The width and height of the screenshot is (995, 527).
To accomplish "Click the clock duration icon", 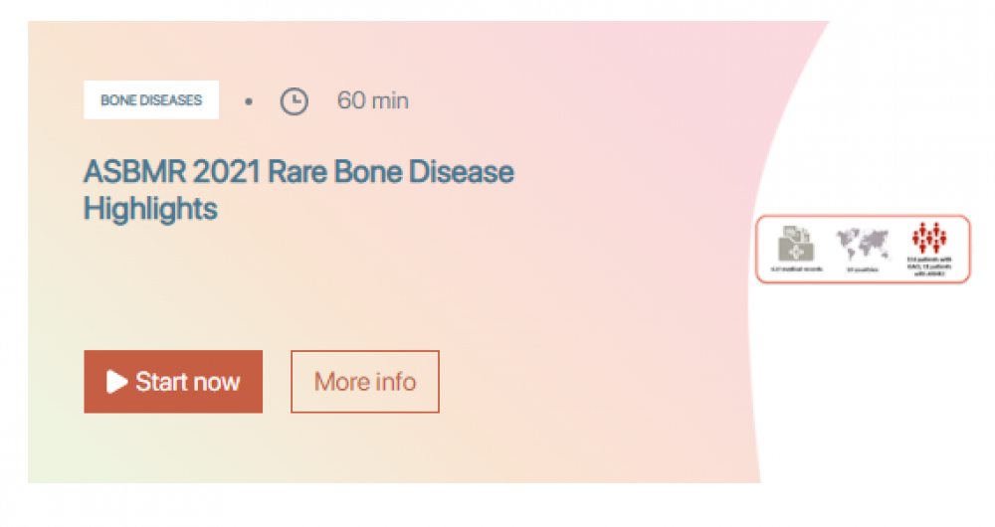I will [294, 101].
